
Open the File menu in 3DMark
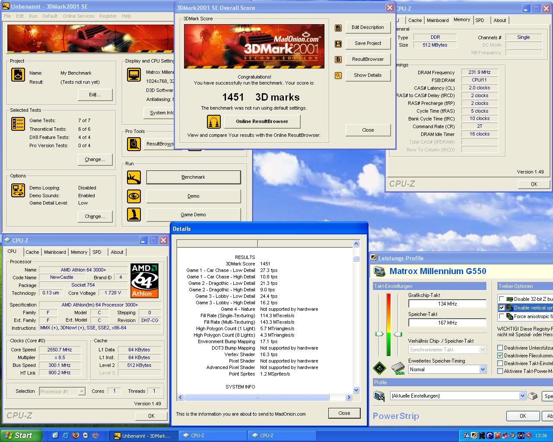(8, 16)
